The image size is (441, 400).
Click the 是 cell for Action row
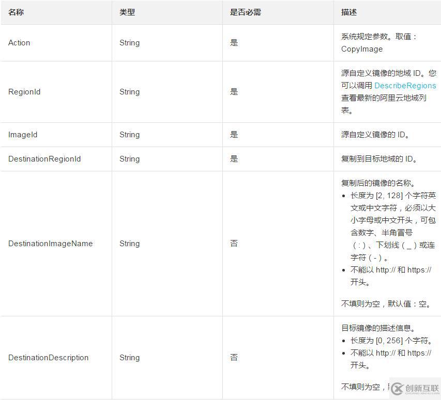pyautogui.click(x=234, y=43)
